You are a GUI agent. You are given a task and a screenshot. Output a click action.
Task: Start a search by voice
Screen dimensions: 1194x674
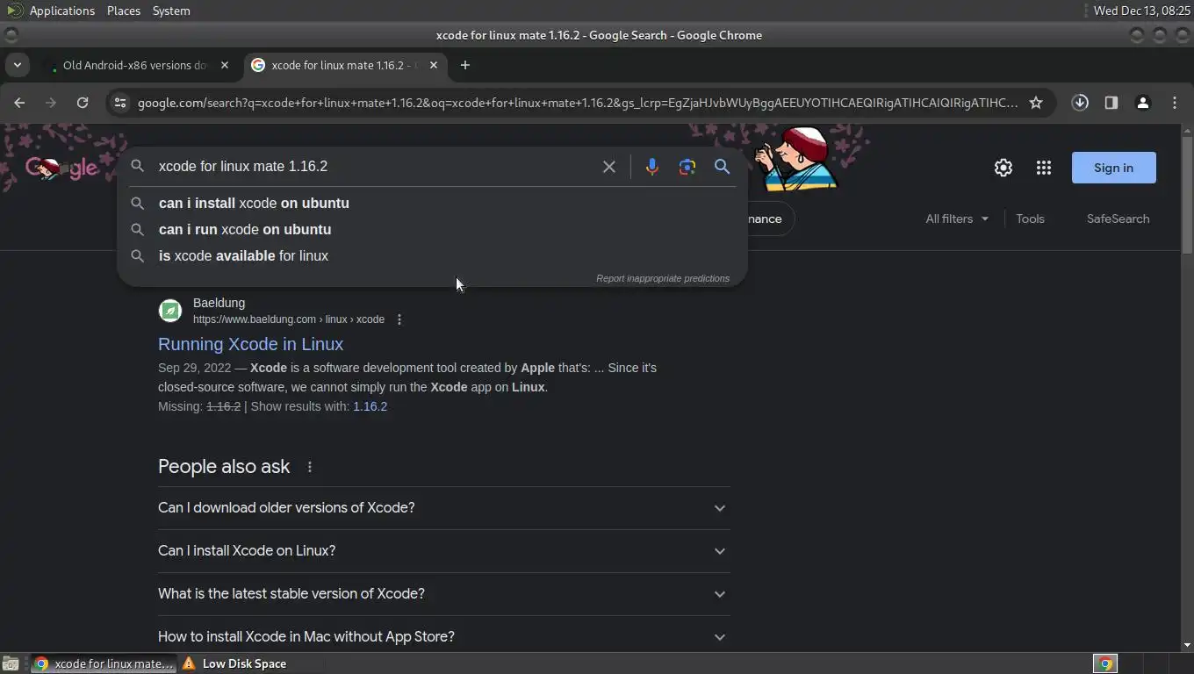click(651, 167)
